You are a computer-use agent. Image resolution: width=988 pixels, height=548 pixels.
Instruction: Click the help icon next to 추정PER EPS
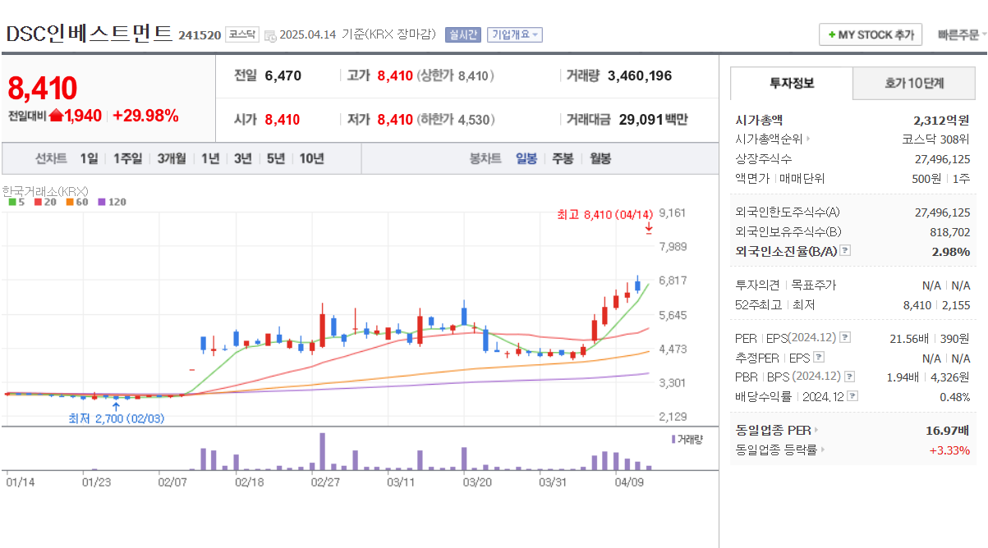pos(818,358)
